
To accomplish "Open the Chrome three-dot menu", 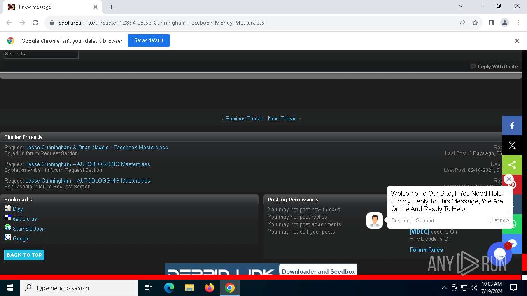I will [518, 23].
